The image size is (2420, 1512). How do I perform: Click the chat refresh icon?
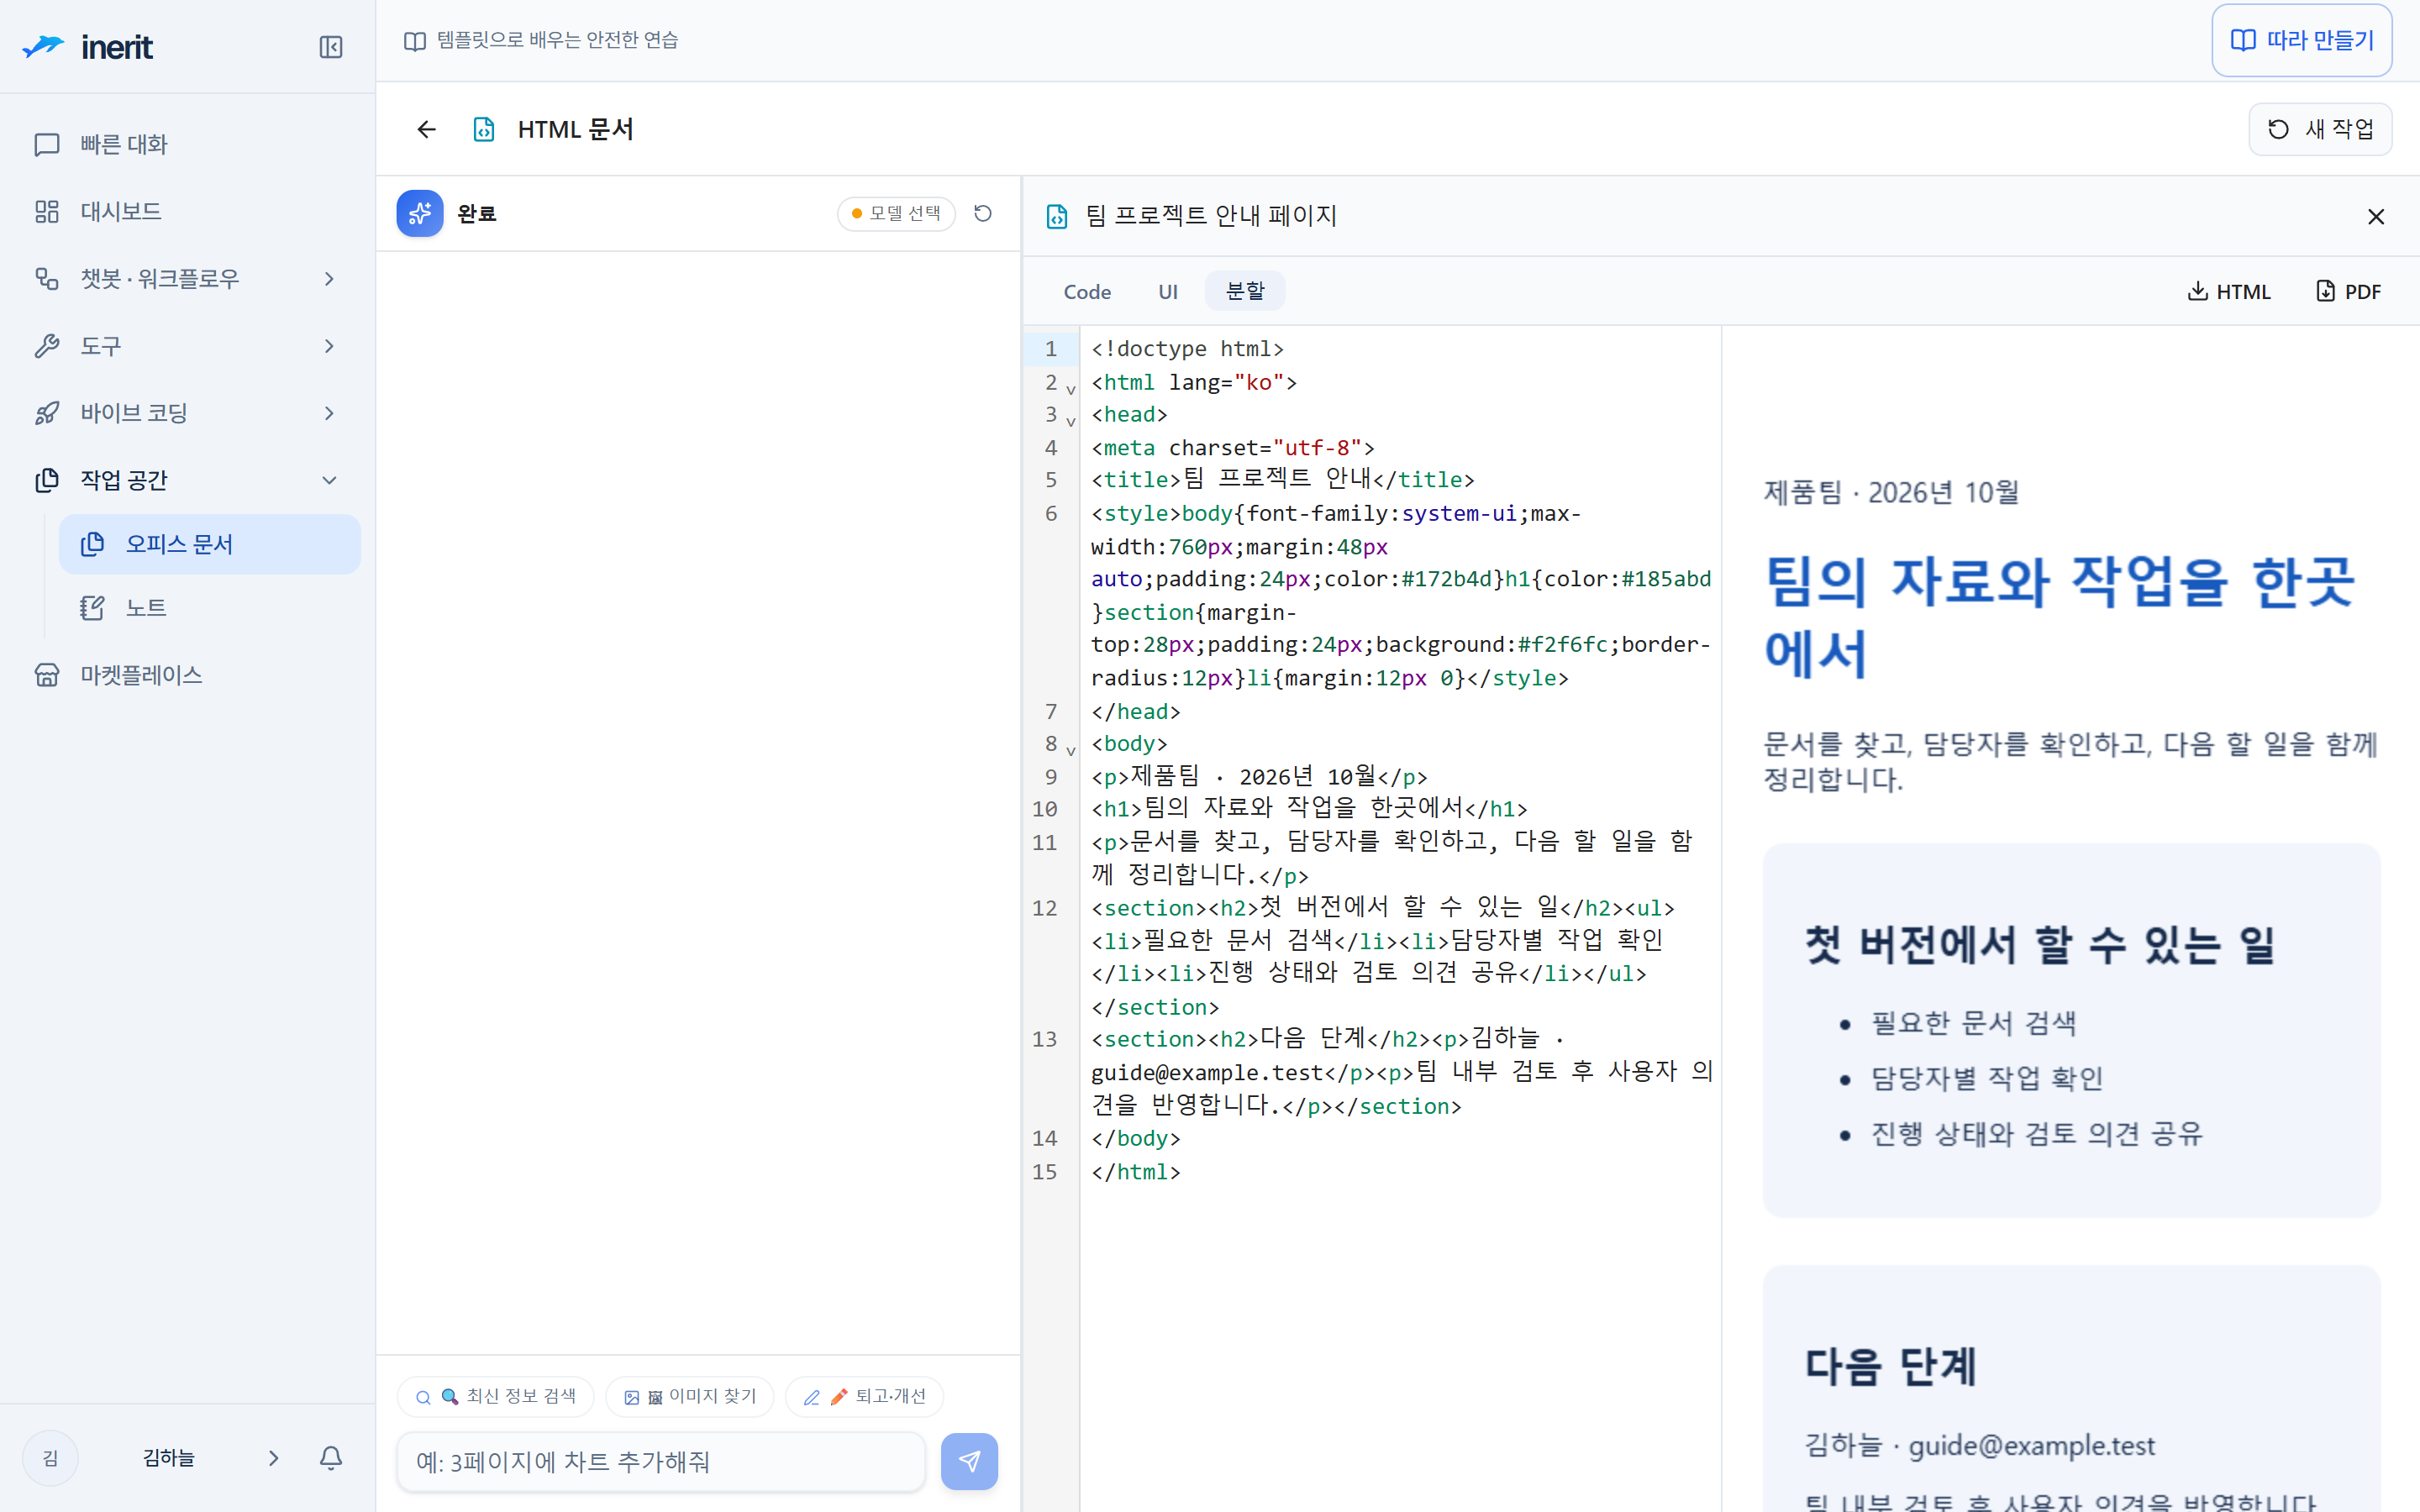[983, 213]
